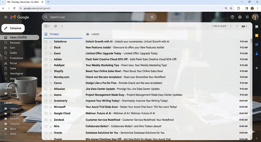
Task: Reload the page in browser
Action: (14, 8)
